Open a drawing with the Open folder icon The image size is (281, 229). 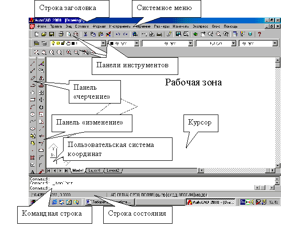coord(44,34)
